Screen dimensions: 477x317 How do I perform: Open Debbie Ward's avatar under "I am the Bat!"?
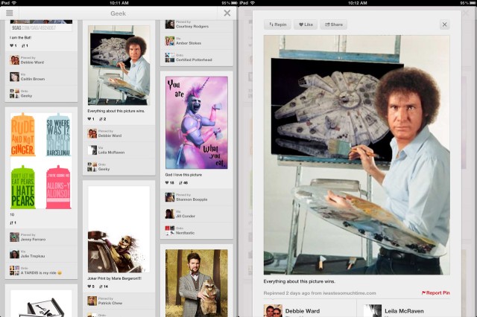tap(14, 60)
